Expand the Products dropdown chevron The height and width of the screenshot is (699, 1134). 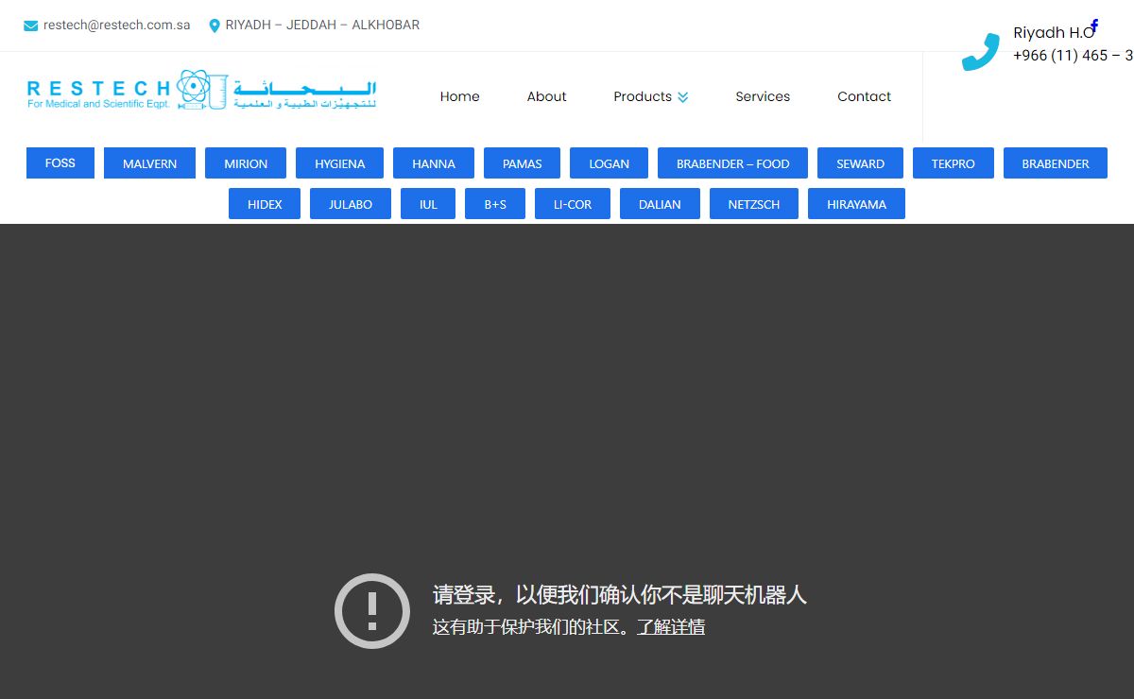click(683, 96)
